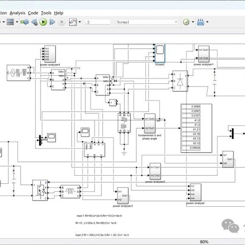The width and height of the screenshot is (245, 245).
Task: Edit the simulation stop time field
Action: 98,22
